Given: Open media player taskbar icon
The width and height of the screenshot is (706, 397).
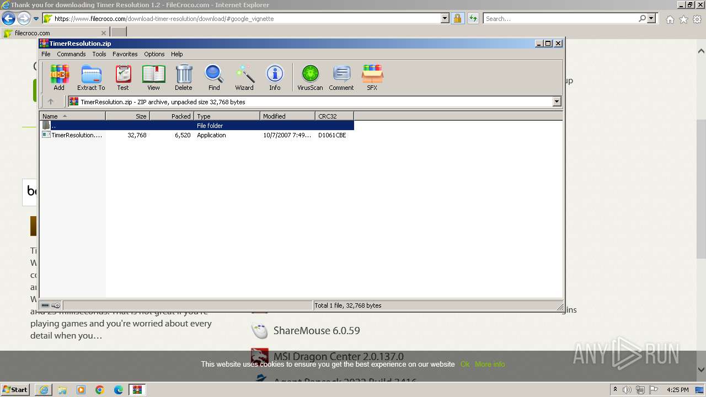Looking at the screenshot, I should coord(81,390).
